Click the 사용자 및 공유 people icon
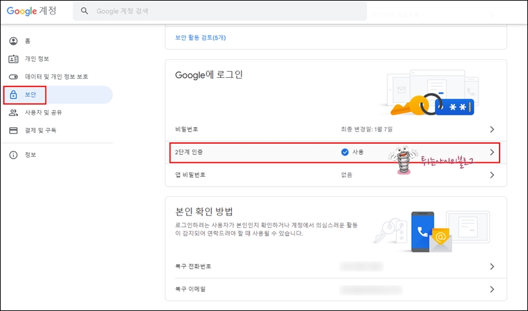 [x=13, y=113]
